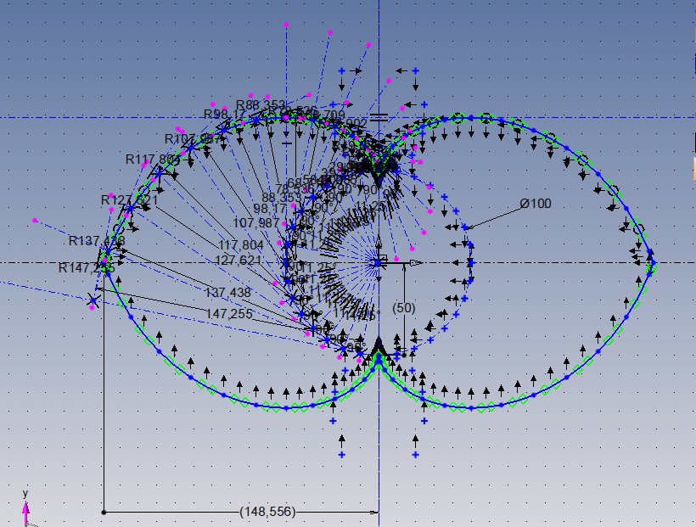Viewport: 696px width, 527px height.
Task: Click the equal constraint symbol on vertical axis
Action: (x=379, y=116)
